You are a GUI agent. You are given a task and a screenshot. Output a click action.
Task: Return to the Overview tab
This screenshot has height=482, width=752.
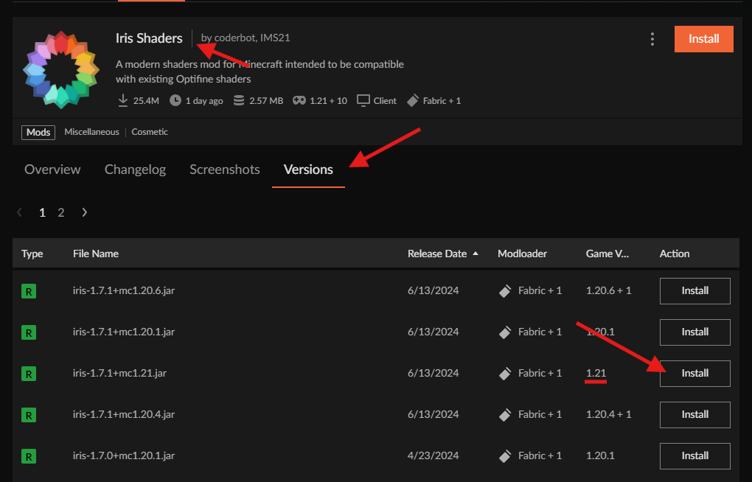point(52,170)
